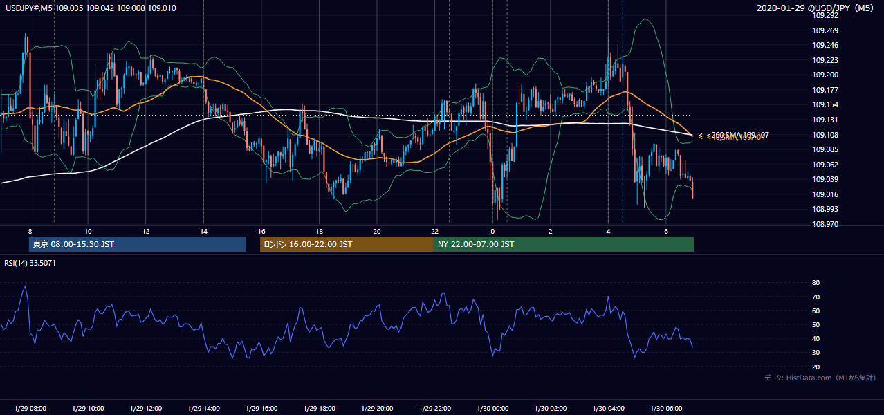Click the 1/30 02:00 date label
Image resolution: width=884 pixels, height=415 pixels.
click(551, 408)
